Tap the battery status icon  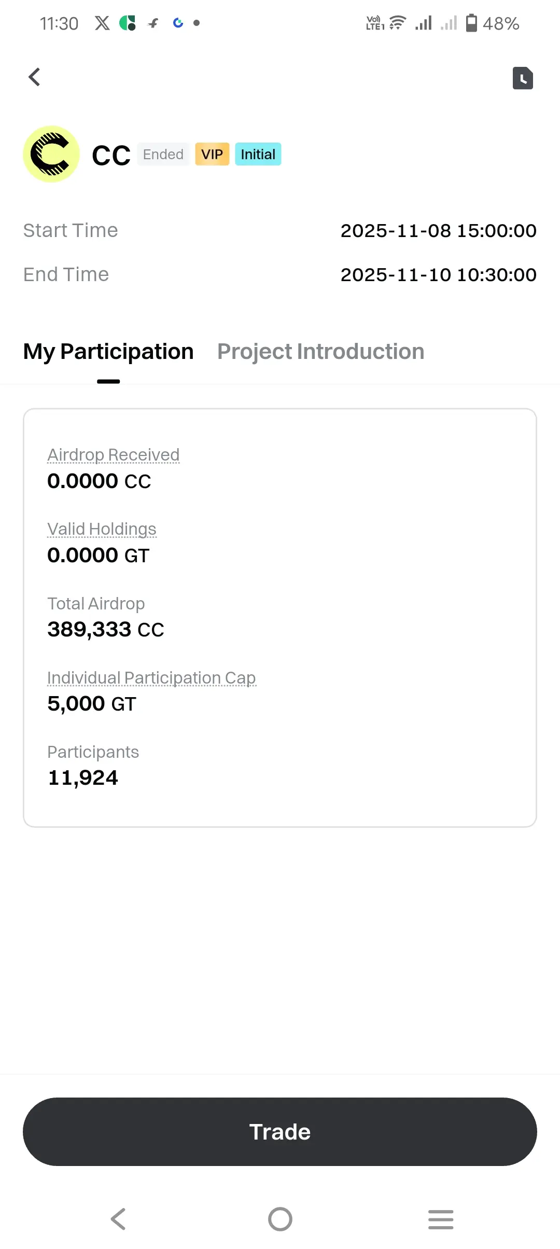tap(471, 23)
